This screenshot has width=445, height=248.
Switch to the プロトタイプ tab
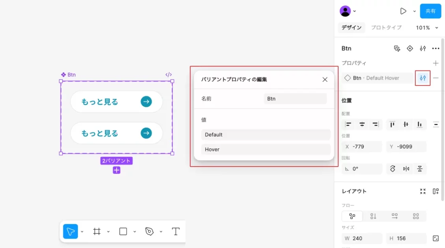pos(386,28)
